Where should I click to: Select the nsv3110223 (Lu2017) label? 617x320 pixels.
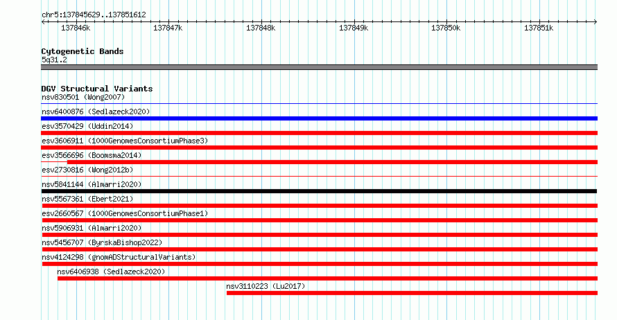tap(266, 286)
